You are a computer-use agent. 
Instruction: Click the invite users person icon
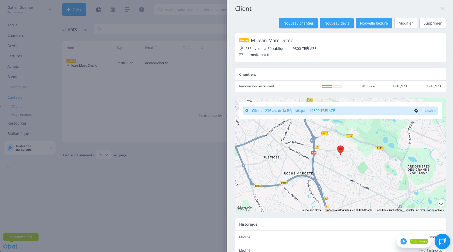pos(10,148)
